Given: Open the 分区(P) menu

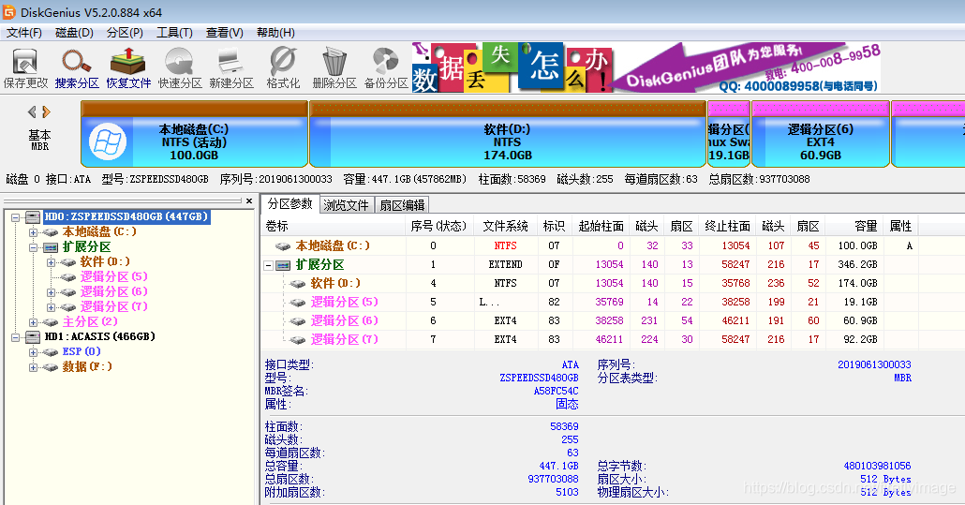Looking at the screenshot, I should (x=125, y=33).
